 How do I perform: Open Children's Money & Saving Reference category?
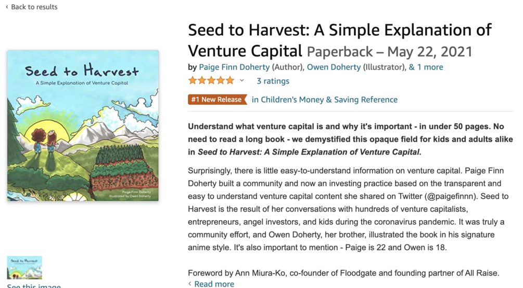coord(325,100)
